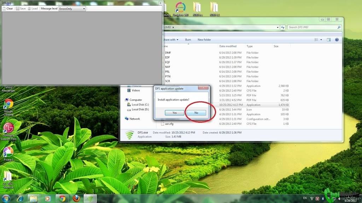The image size is (362, 203).
Task: Sort by the Date modified column
Action: pyautogui.click(x=228, y=46)
